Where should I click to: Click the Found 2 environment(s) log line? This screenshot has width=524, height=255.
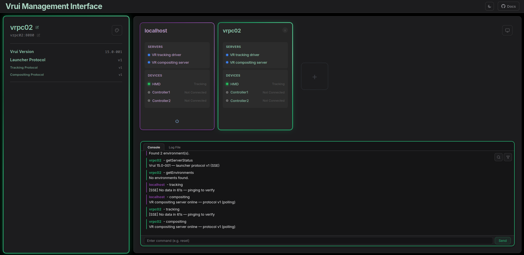coord(169,153)
